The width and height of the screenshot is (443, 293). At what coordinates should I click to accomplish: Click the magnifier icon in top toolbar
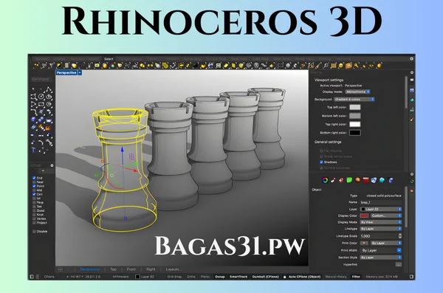point(326,66)
